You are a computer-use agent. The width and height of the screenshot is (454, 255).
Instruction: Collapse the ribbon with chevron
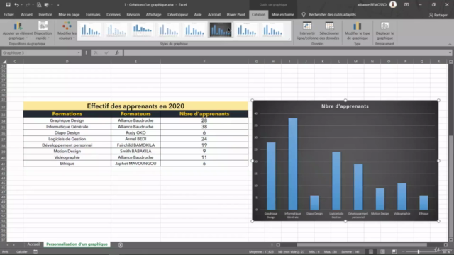450,44
